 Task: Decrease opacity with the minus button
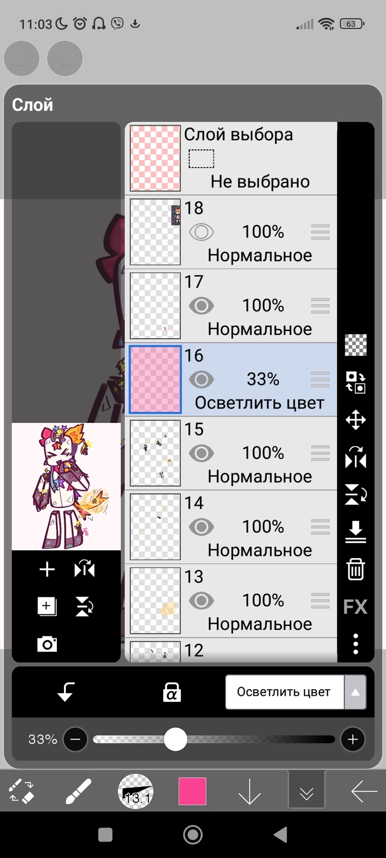pos(76,739)
